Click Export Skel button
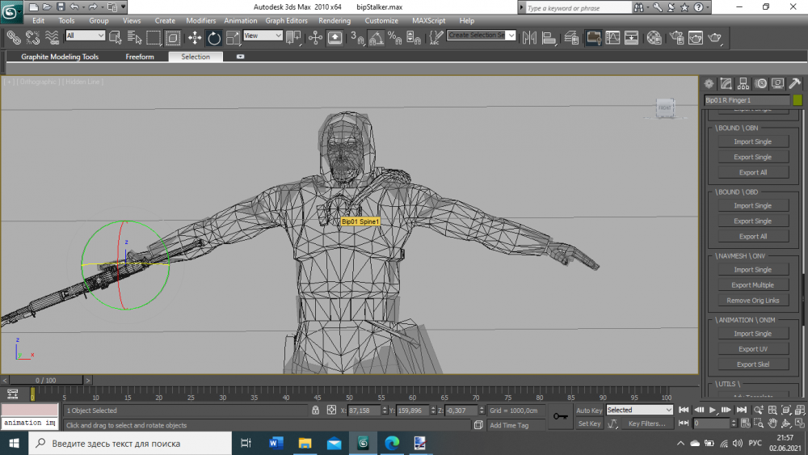The image size is (808, 455). coord(752,364)
